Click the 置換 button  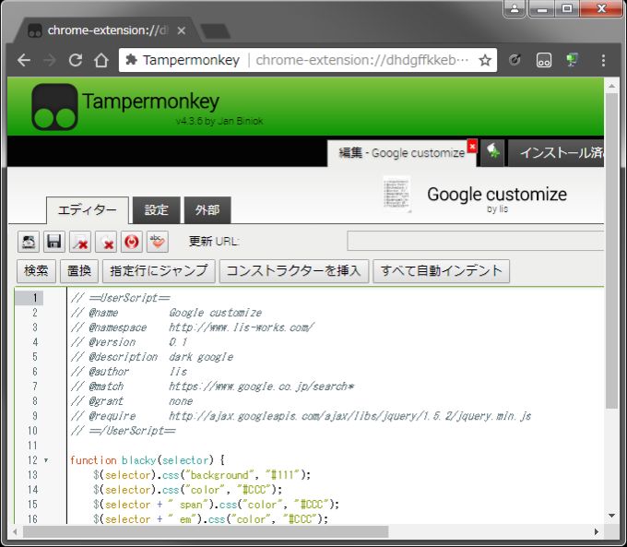(x=79, y=271)
